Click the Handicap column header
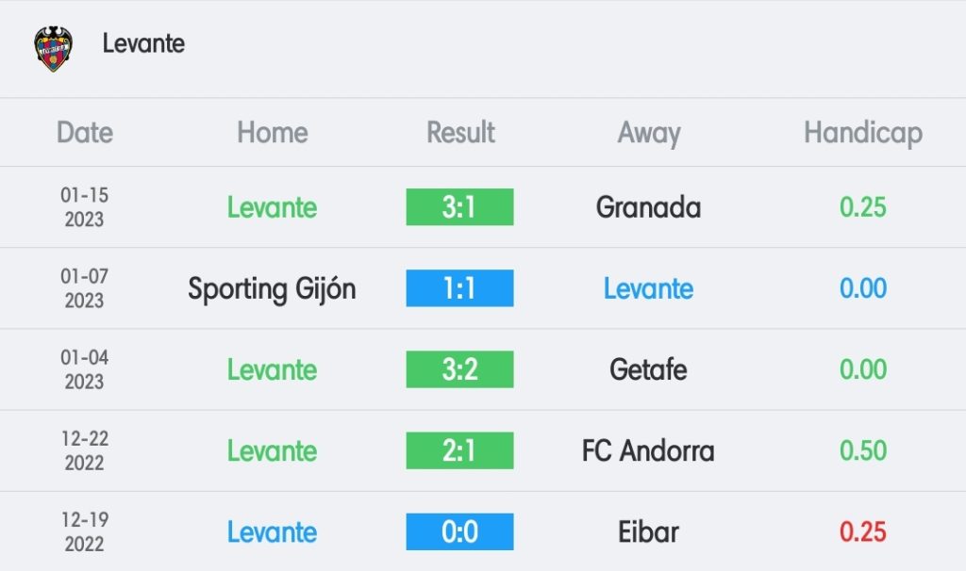Screen dimensions: 966x571 coord(863,133)
